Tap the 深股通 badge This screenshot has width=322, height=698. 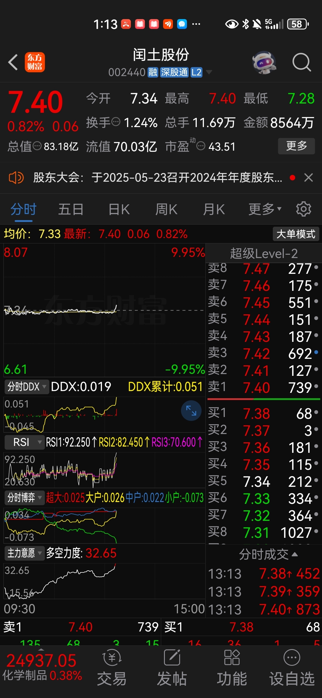coord(174,72)
